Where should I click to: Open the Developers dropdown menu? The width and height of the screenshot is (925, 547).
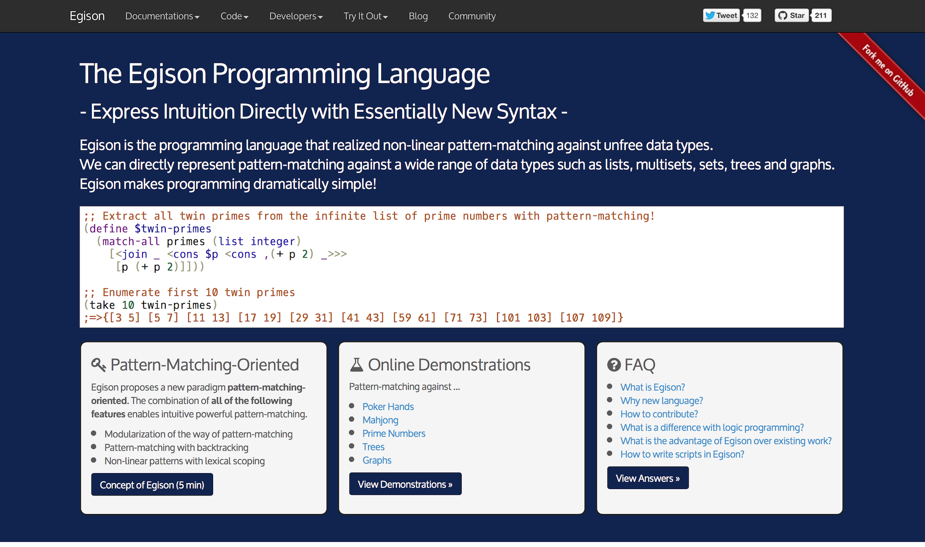coord(296,16)
